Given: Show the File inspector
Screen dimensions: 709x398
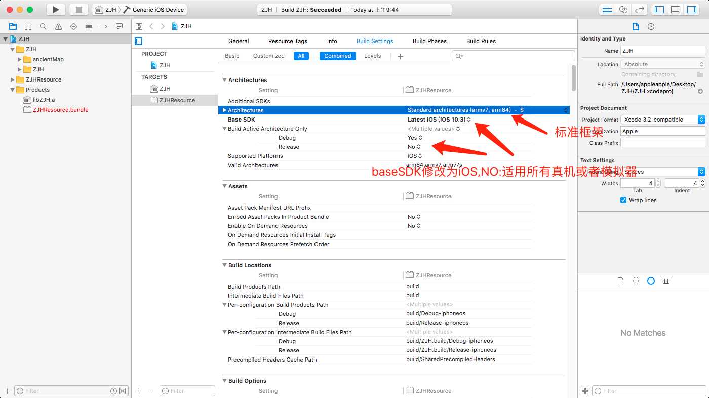Looking at the screenshot, I should (x=636, y=27).
